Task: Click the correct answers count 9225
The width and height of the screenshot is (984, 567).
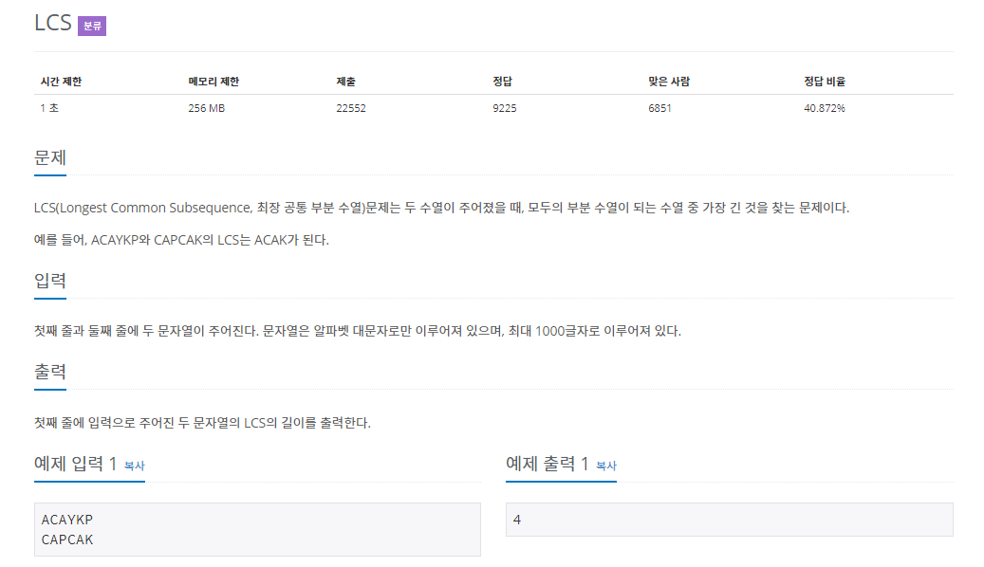Action: click(505, 108)
